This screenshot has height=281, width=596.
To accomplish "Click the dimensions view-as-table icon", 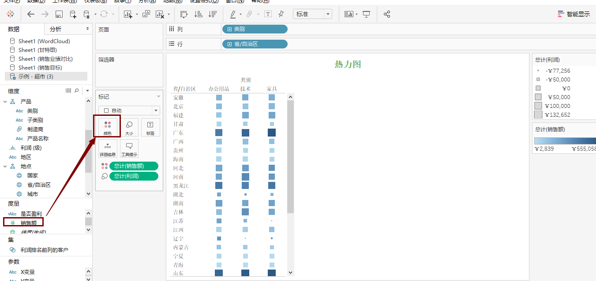I will coord(68,90).
